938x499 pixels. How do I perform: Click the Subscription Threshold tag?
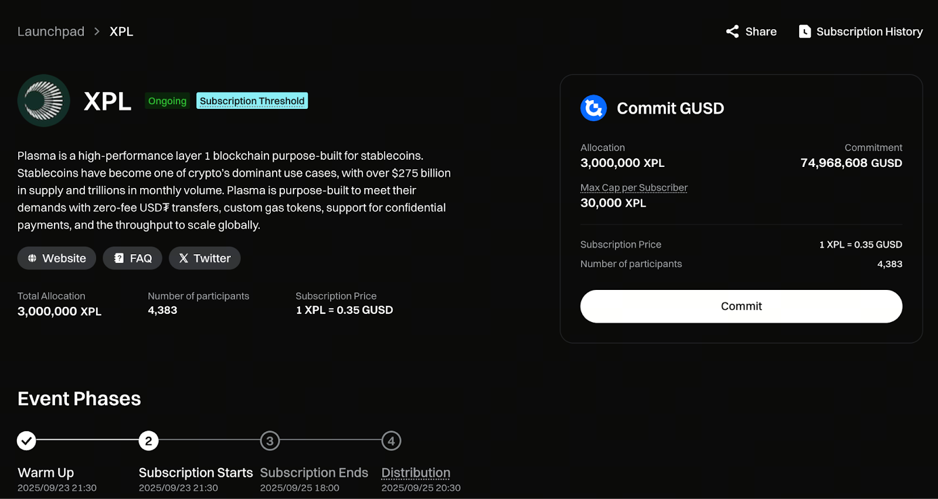(252, 101)
